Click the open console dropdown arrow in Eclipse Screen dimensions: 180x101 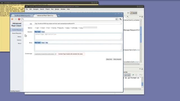click(142, 75)
